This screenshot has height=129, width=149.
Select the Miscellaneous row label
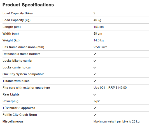(13, 121)
